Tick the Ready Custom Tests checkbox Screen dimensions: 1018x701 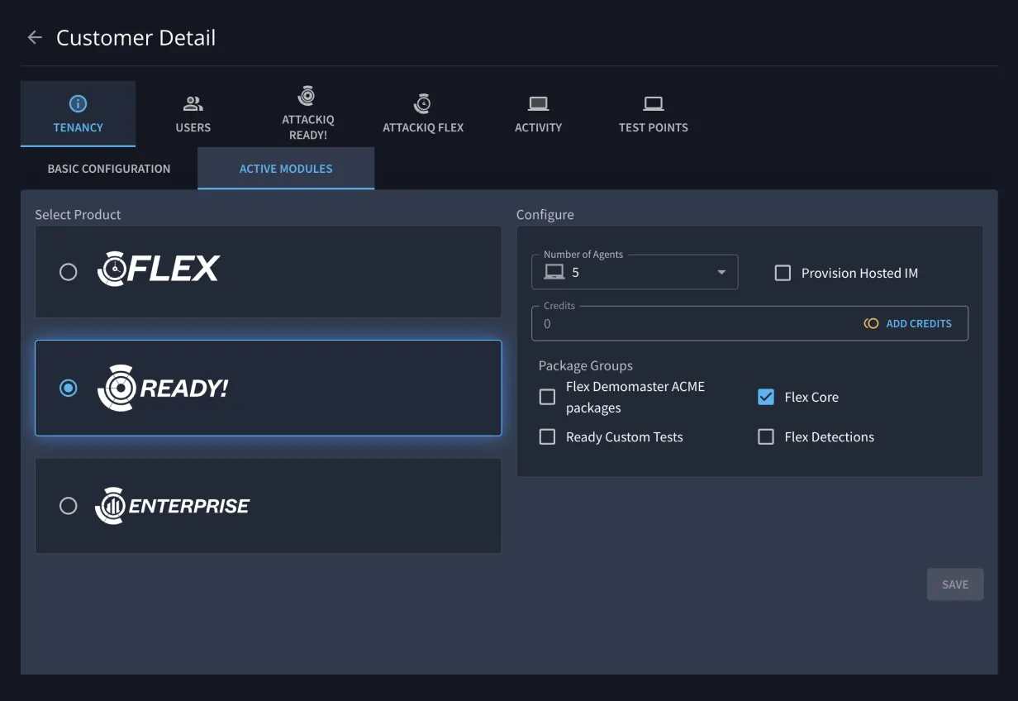coord(547,437)
